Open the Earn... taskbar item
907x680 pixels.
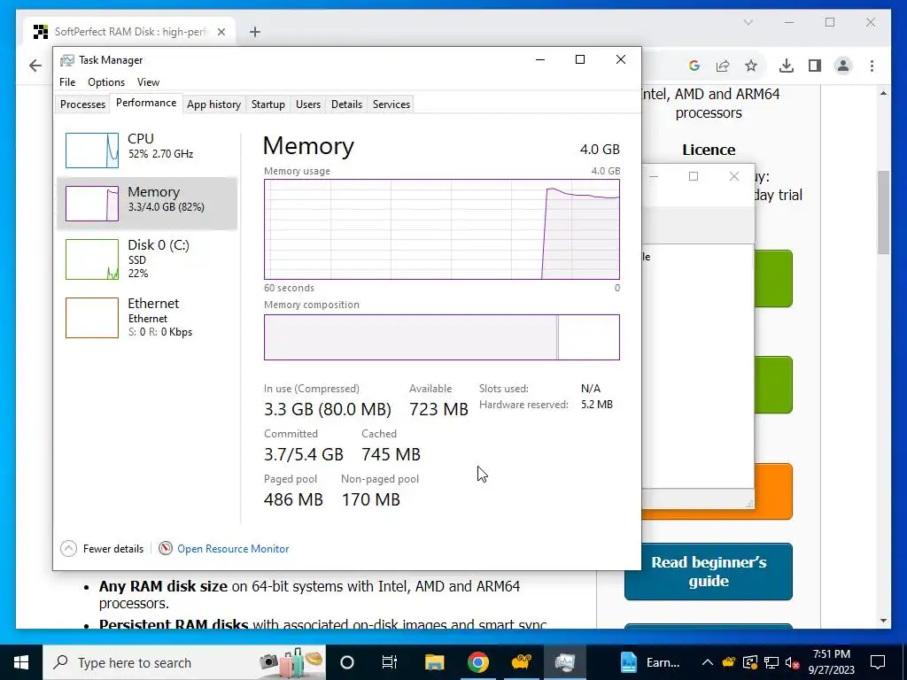[649, 662]
